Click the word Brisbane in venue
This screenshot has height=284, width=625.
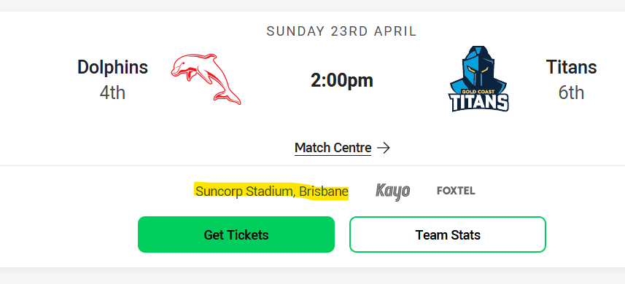click(x=324, y=192)
